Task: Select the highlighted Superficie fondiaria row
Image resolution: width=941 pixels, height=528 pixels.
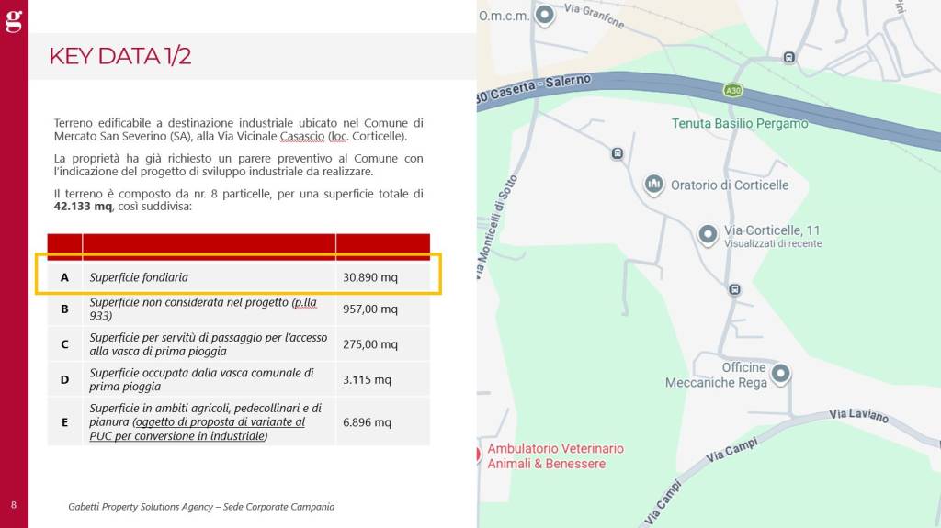Action: (239, 276)
